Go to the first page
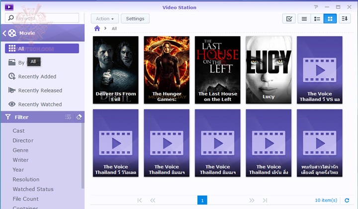This screenshot has height=209, width=358. coord(140,201)
